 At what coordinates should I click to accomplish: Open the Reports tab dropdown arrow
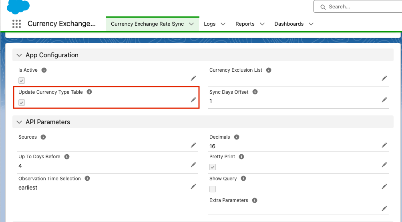(262, 24)
